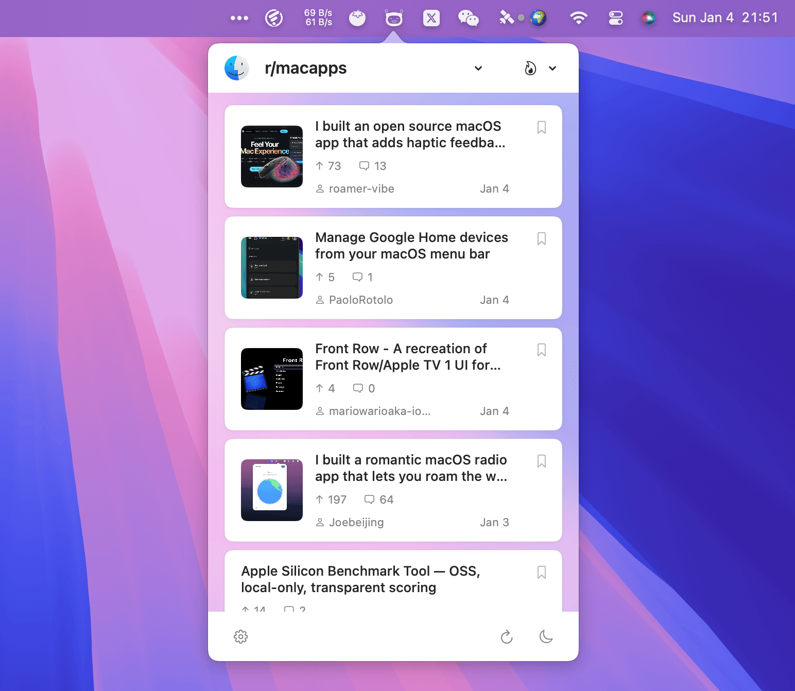Open the settings gear in the footer
This screenshot has width=795, height=691.
click(240, 637)
